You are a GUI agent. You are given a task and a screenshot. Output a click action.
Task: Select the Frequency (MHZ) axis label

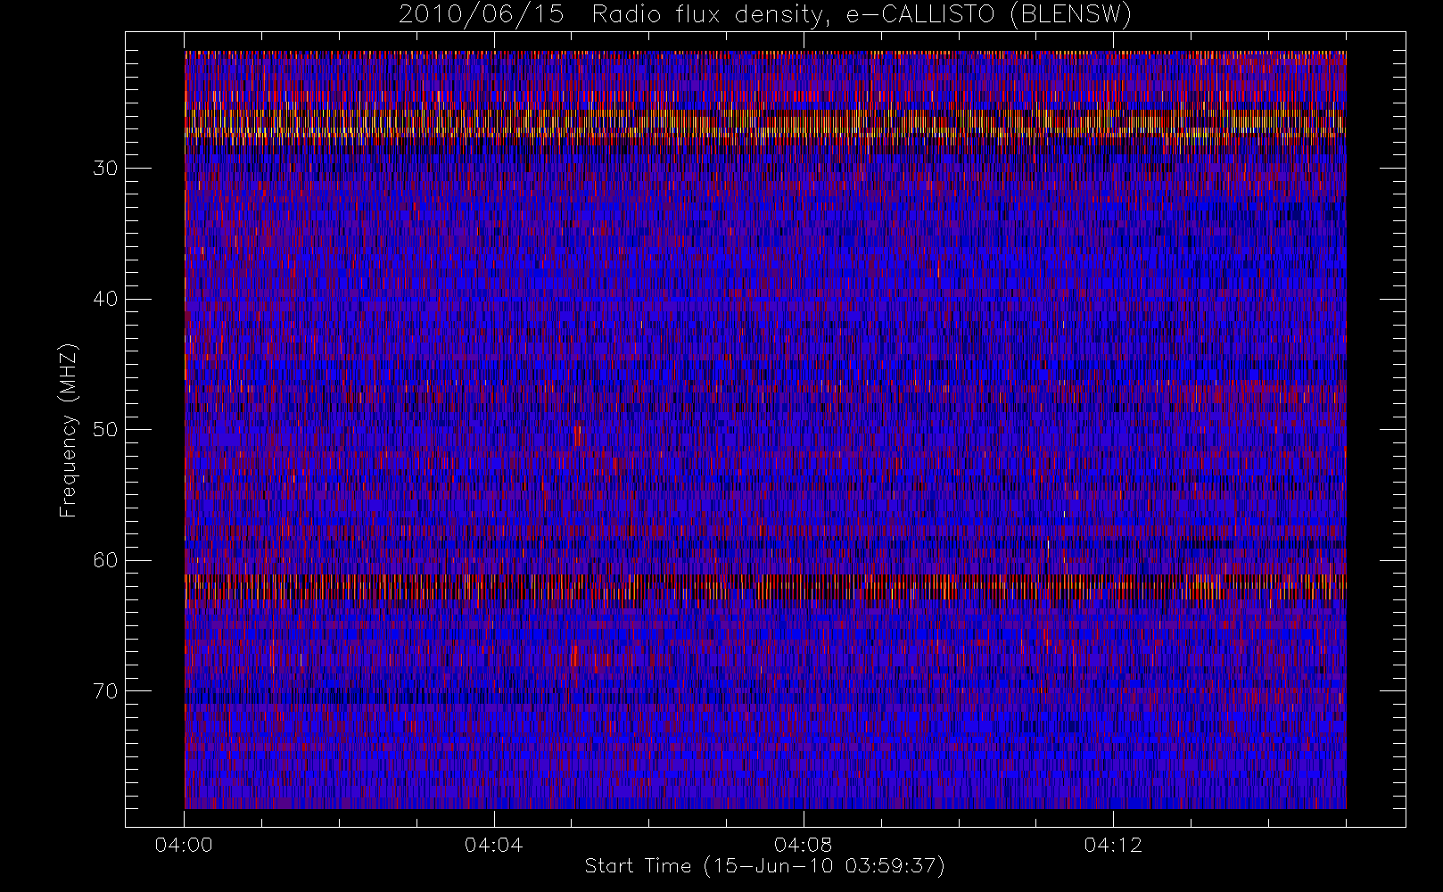click(x=68, y=430)
